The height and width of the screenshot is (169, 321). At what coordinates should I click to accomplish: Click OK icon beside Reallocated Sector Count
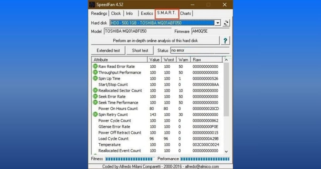pyautogui.click(x=95, y=90)
